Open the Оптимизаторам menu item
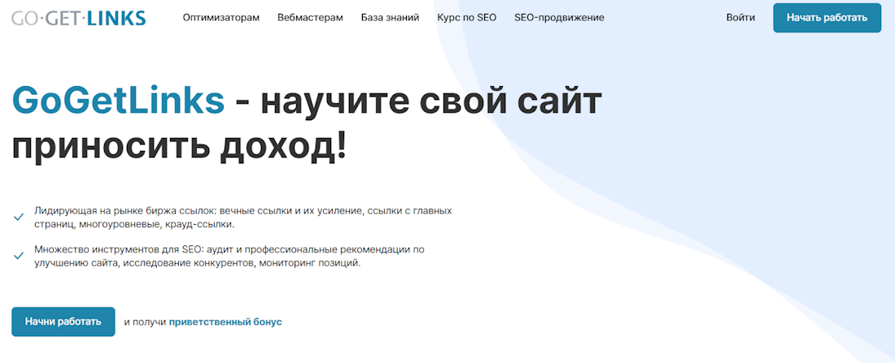Viewport: 895px width, 363px height. [x=220, y=18]
